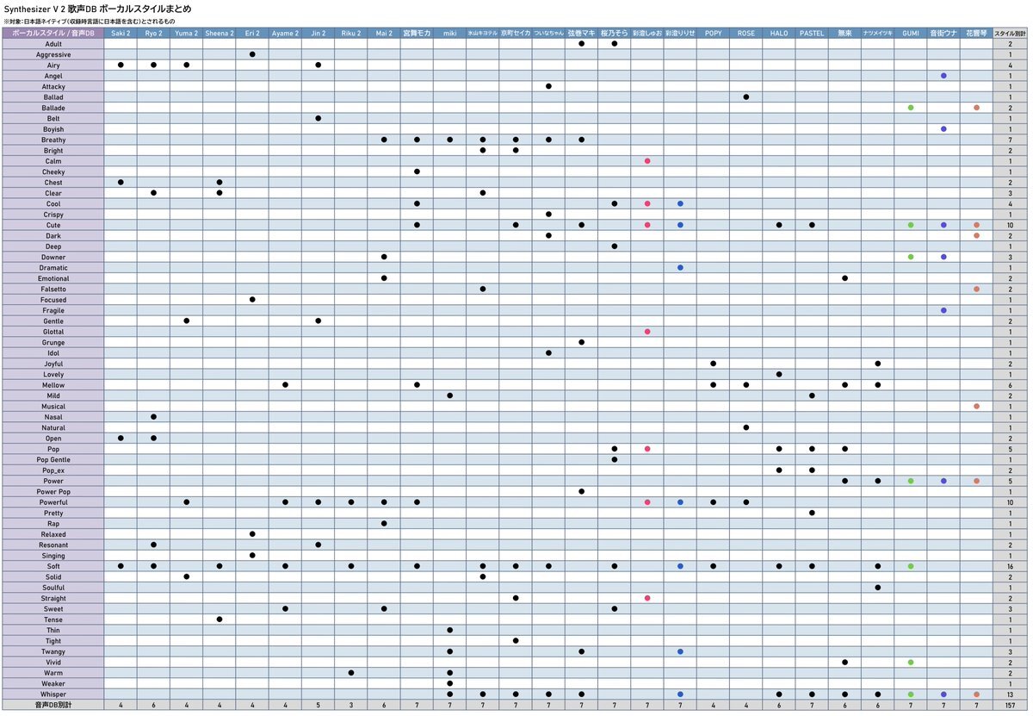Image resolution: width=1033 pixels, height=716 pixels.
Task: Select the "ROSE" column header
Action: coord(746,33)
